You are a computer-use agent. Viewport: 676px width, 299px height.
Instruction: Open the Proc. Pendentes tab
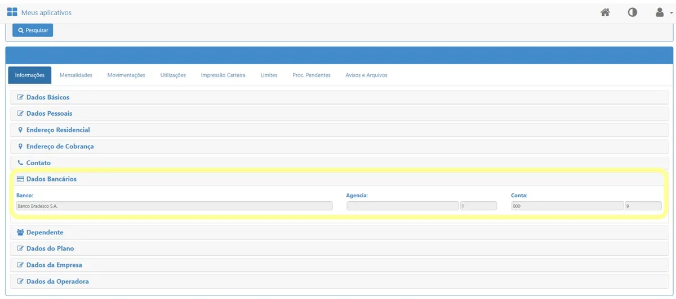(x=312, y=75)
